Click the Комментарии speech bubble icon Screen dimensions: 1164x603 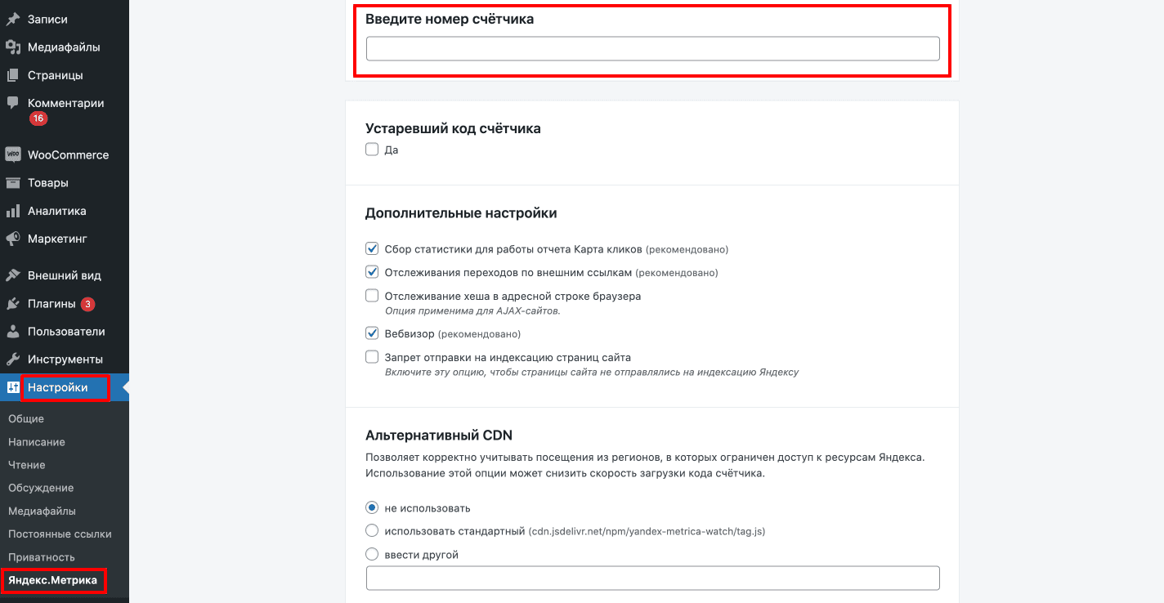(x=13, y=103)
